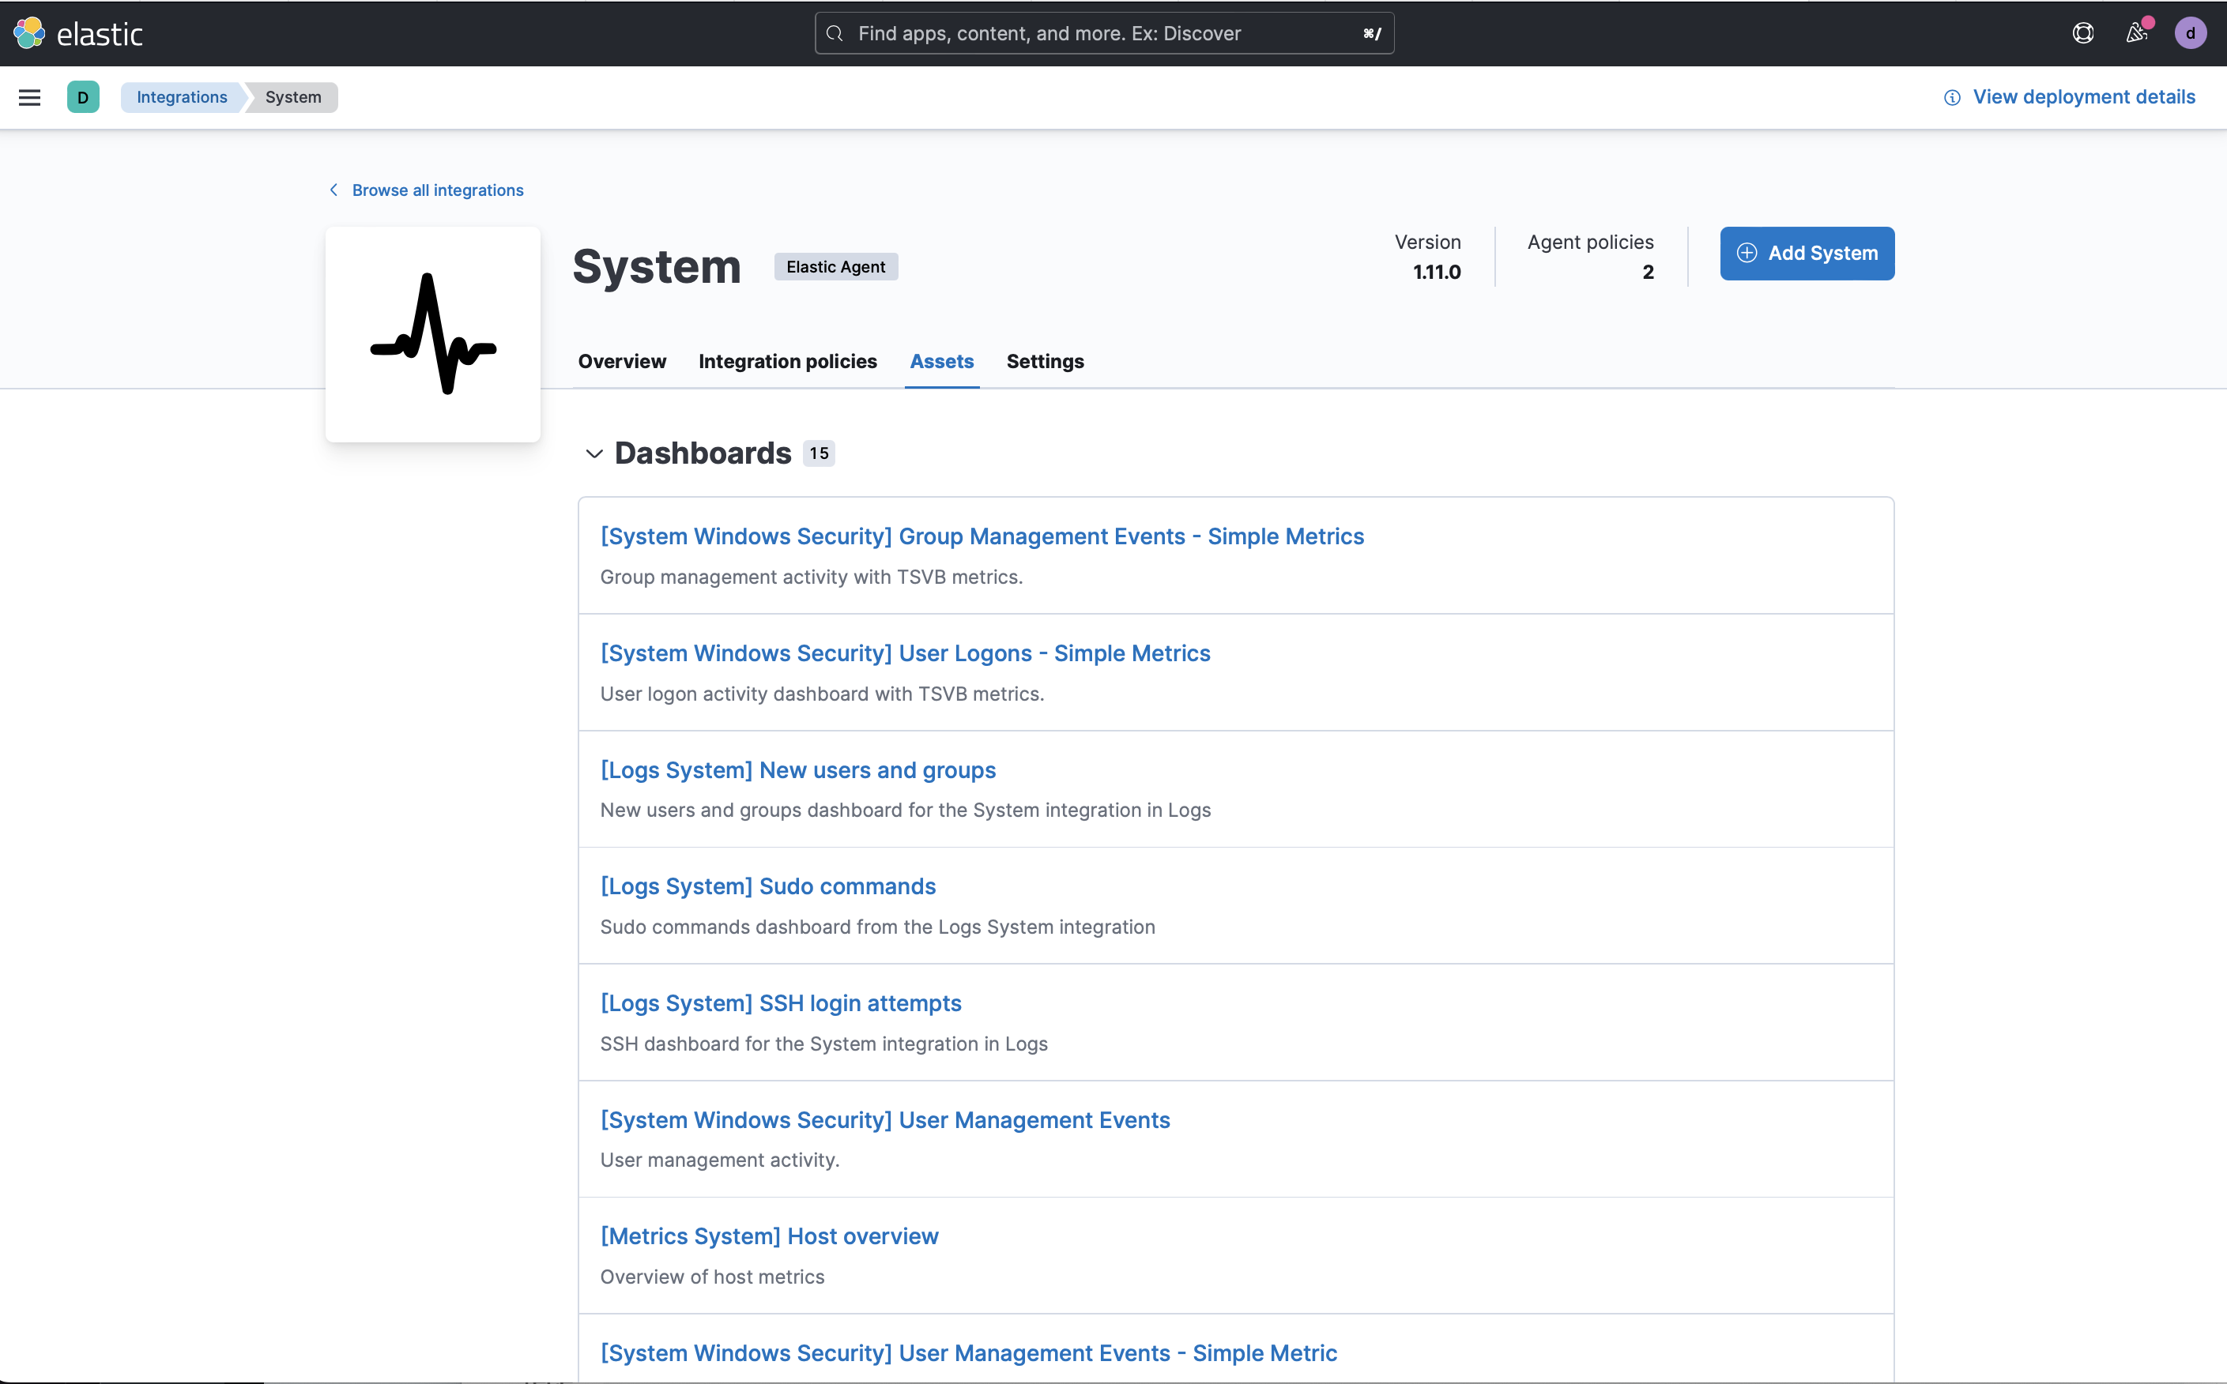Open the deployment 'D' icon

83,97
